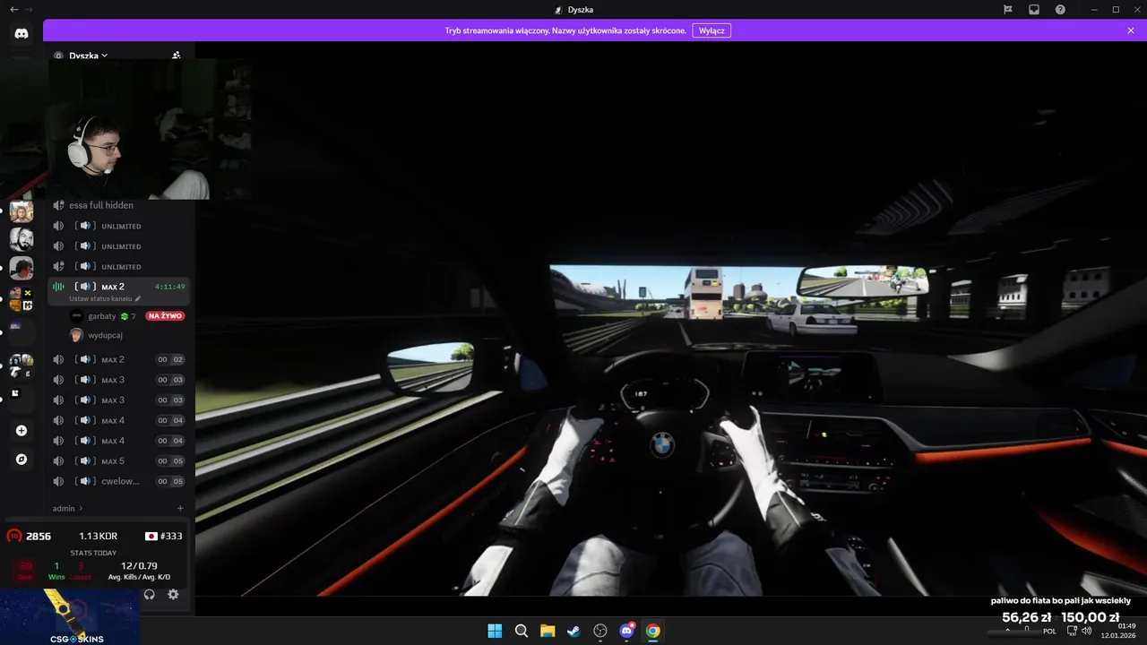Viewport: 1147px width, 645px height.
Task: Create channel with plus beside admin
Action: tap(180, 508)
